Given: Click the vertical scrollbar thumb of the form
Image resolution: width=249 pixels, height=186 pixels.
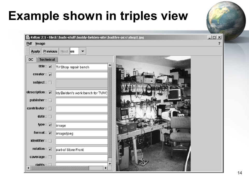Looking at the screenshot, I should click(x=110, y=112).
